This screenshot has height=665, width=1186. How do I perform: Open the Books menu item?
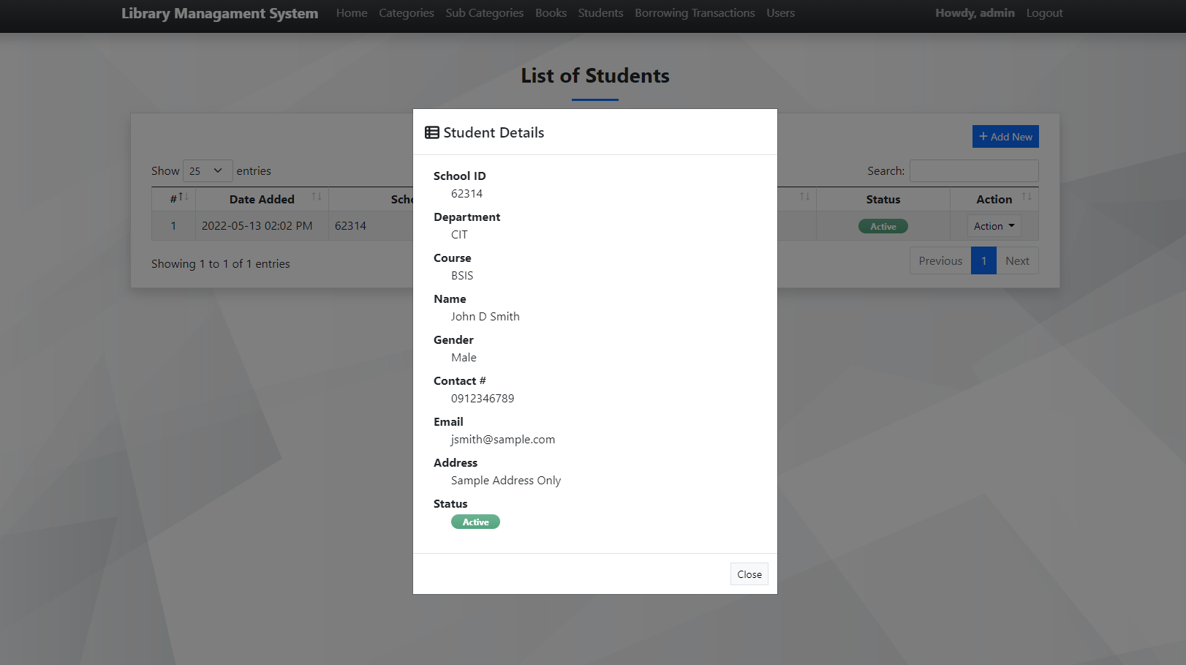click(x=551, y=13)
